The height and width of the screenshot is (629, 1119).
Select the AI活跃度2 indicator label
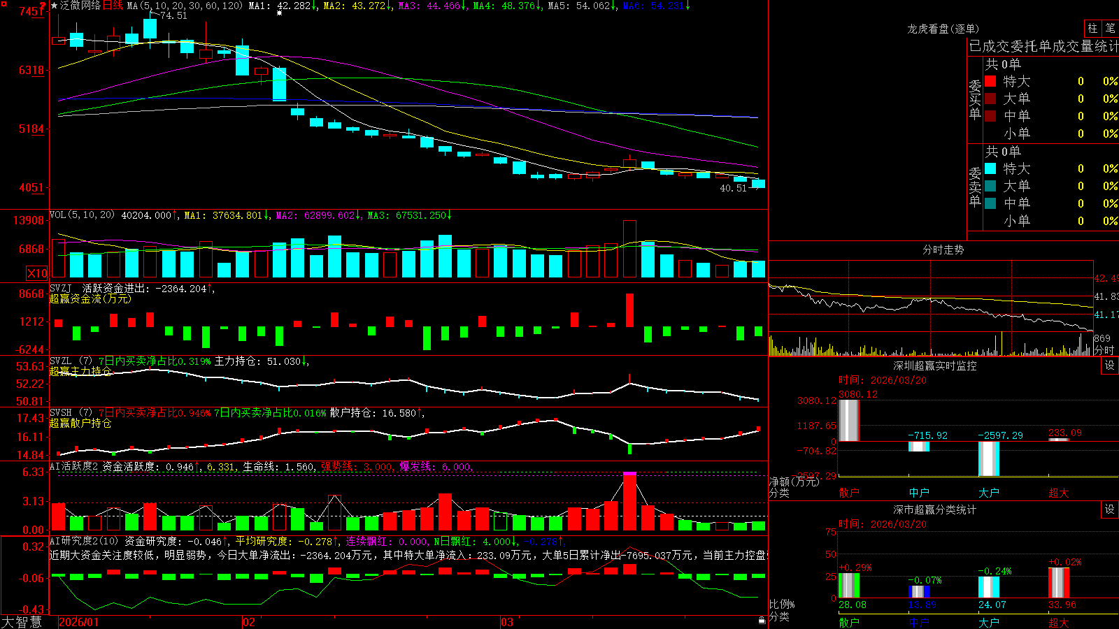73,466
